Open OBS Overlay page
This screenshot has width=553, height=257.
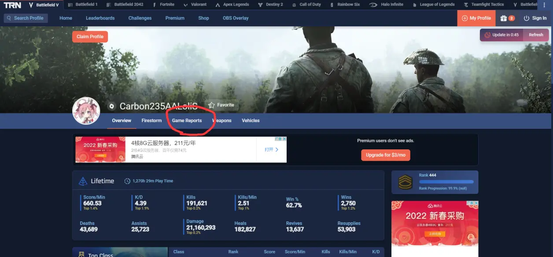pos(236,18)
